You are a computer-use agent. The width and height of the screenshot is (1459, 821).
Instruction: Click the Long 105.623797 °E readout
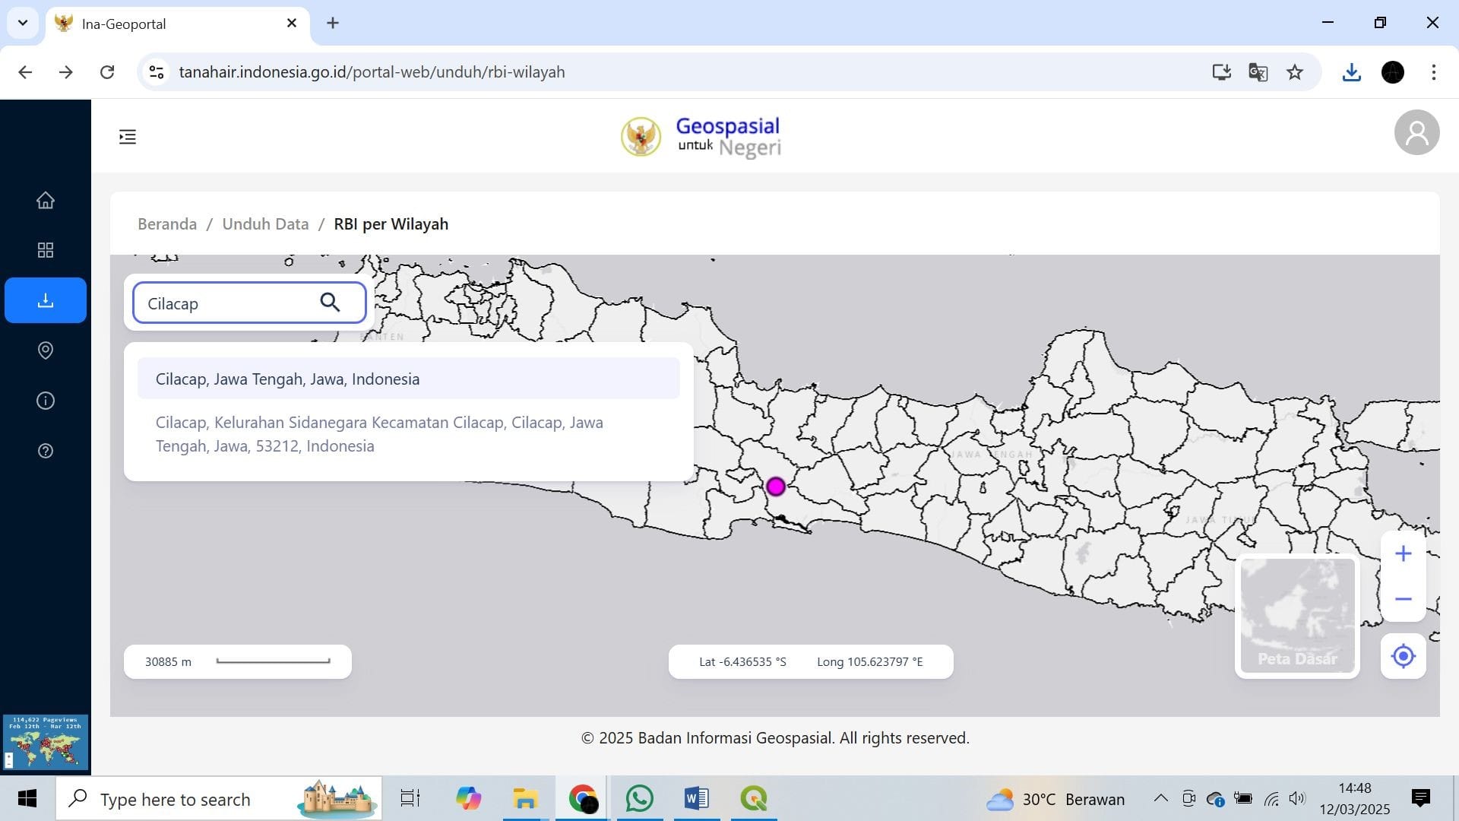870,662
